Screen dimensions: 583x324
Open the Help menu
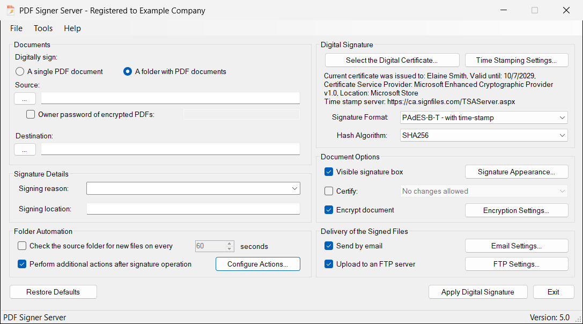click(72, 28)
